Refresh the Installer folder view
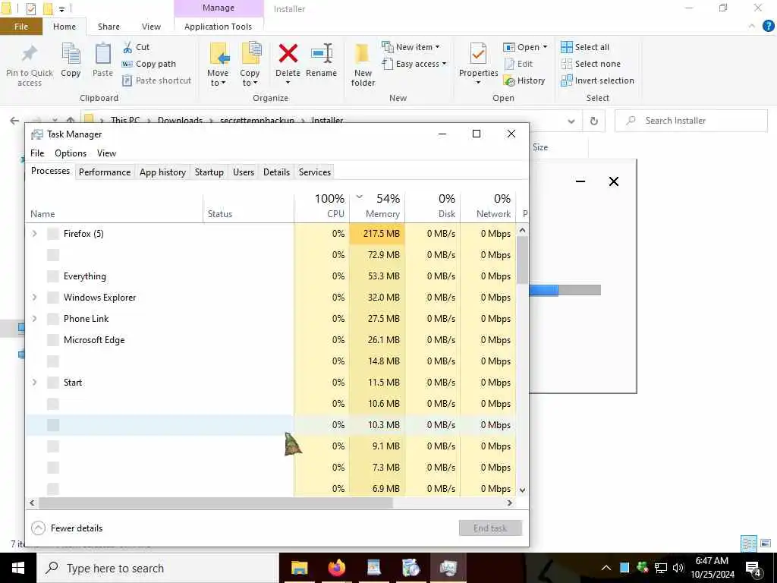777x583 pixels. [593, 121]
